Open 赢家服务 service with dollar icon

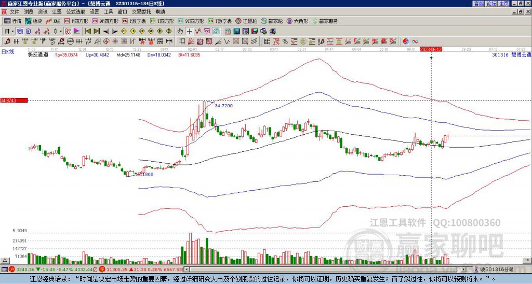point(325,21)
